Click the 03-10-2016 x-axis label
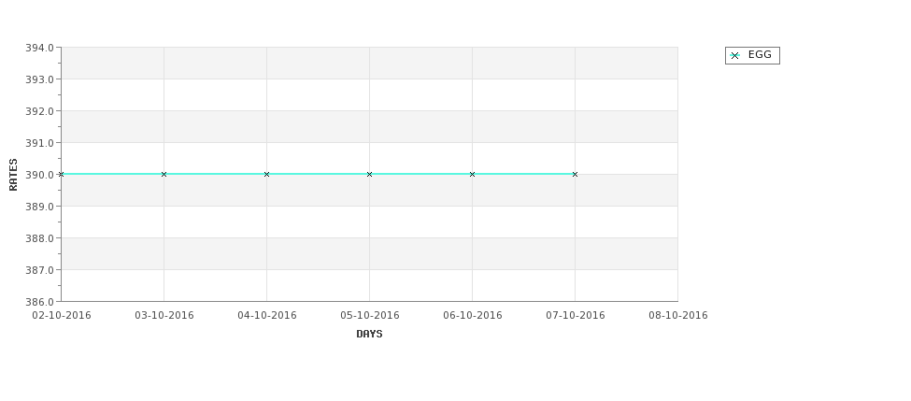Image resolution: width=911 pixels, height=401 pixels. click(x=164, y=316)
